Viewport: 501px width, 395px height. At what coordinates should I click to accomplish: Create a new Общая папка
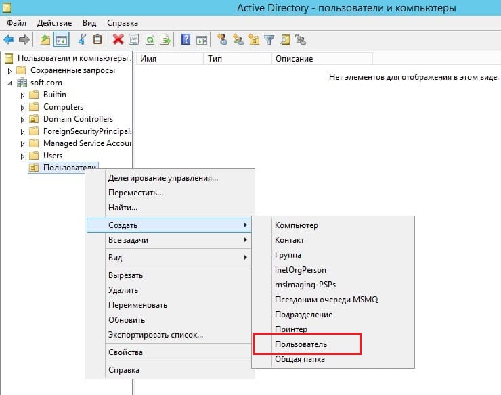(x=333, y=359)
